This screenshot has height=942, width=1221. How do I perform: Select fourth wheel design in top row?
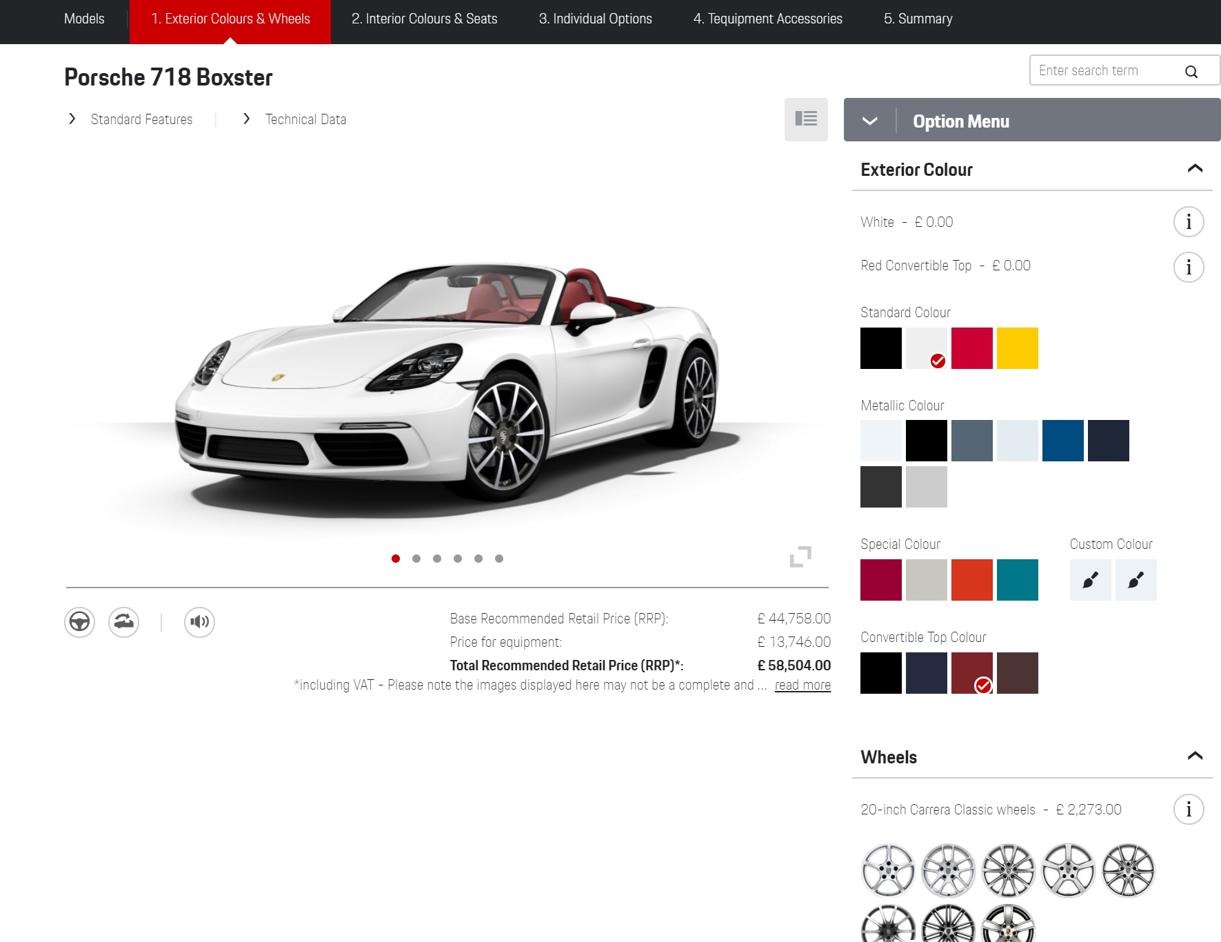1069,870
